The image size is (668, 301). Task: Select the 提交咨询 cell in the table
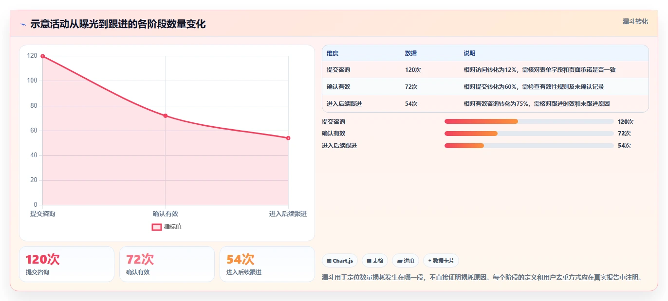point(338,70)
